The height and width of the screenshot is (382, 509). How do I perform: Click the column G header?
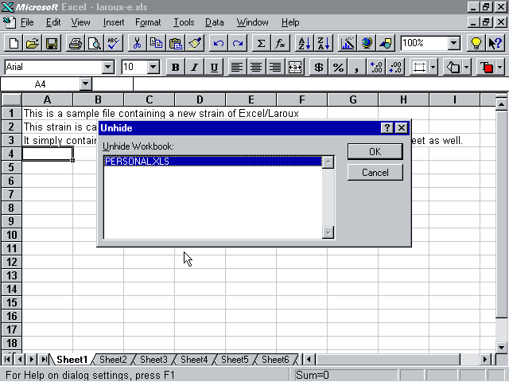[353, 99]
